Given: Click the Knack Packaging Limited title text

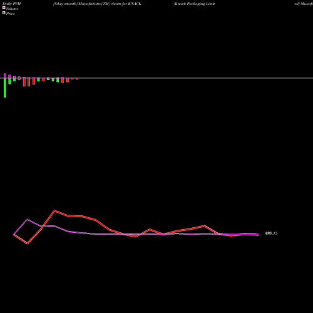Looking at the screenshot, I should pyautogui.click(x=194, y=4).
